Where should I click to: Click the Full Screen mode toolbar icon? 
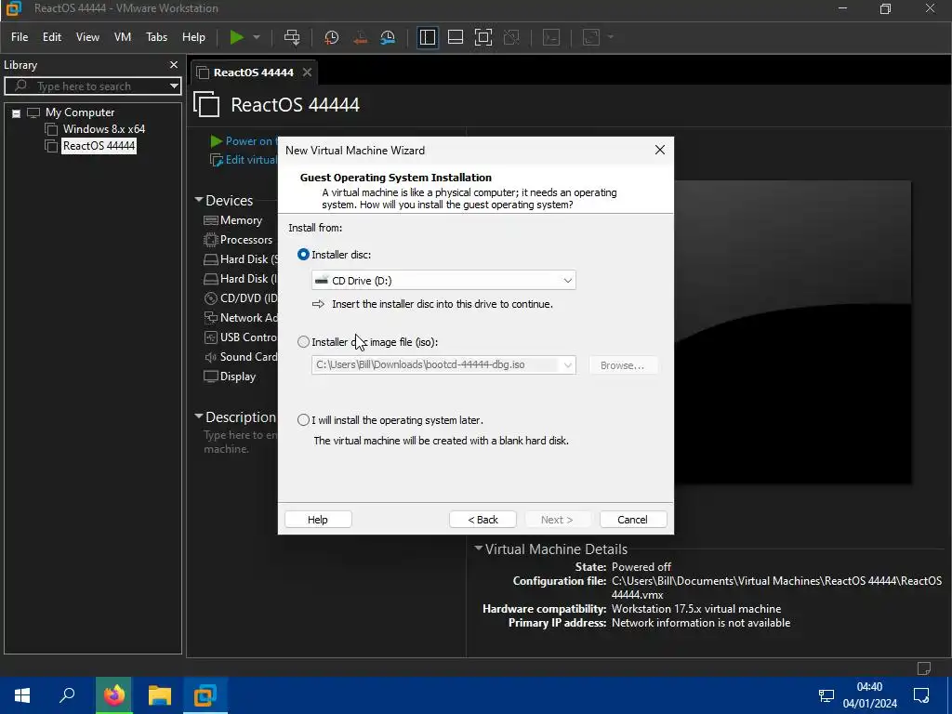click(x=483, y=37)
